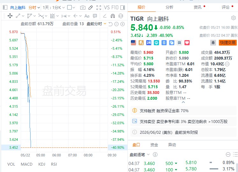This screenshot has width=238, height=172.
Task: Click the blue price tag icon
Action: tap(172, 43)
